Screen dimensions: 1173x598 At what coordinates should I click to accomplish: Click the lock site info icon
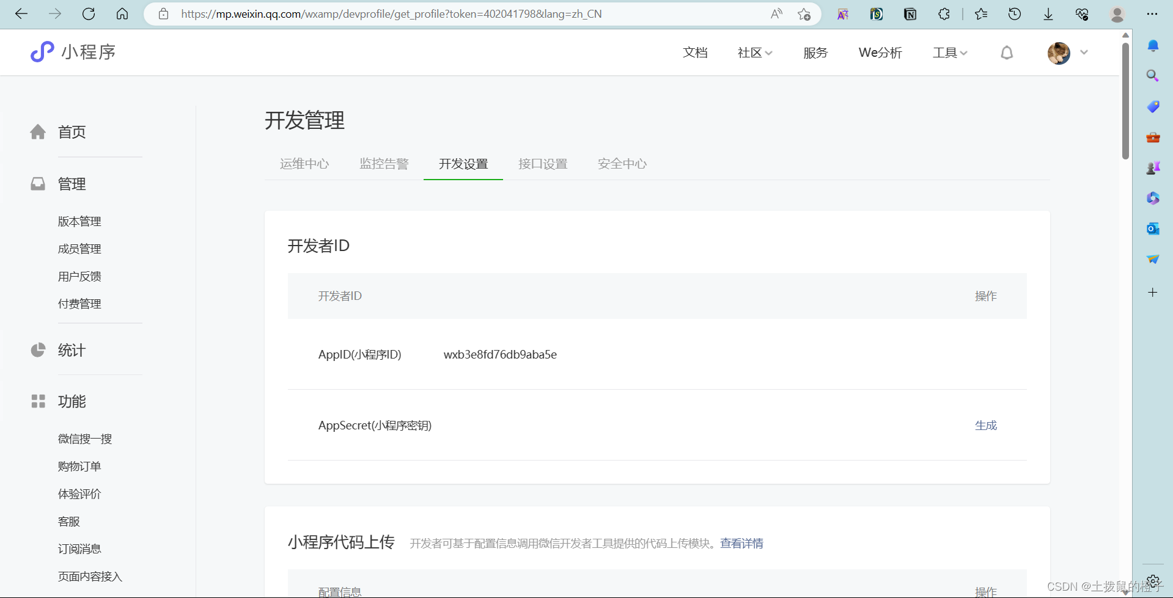click(163, 13)
